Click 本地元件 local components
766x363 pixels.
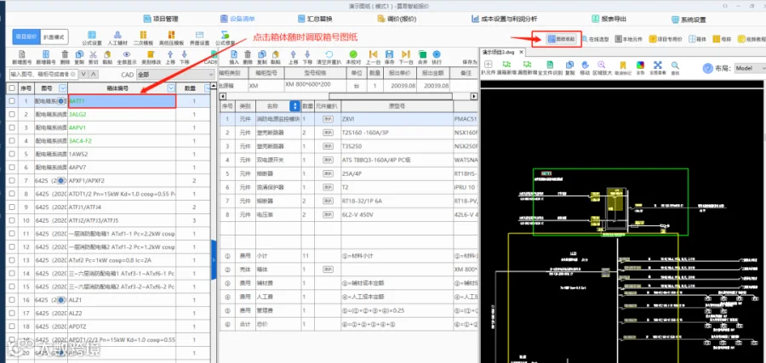pyautogui.click(x=628, y=38)
